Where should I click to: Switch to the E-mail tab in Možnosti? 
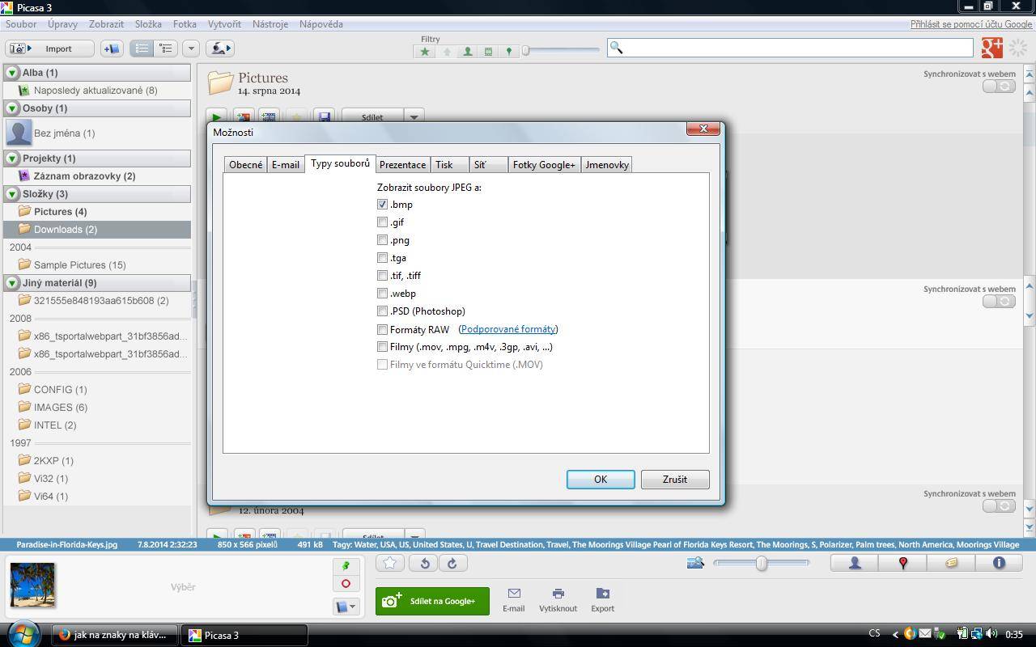285,165
